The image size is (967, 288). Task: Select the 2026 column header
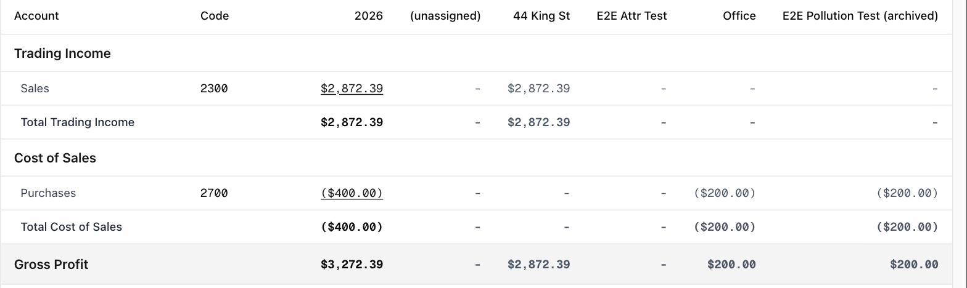[x=369, y=16]
